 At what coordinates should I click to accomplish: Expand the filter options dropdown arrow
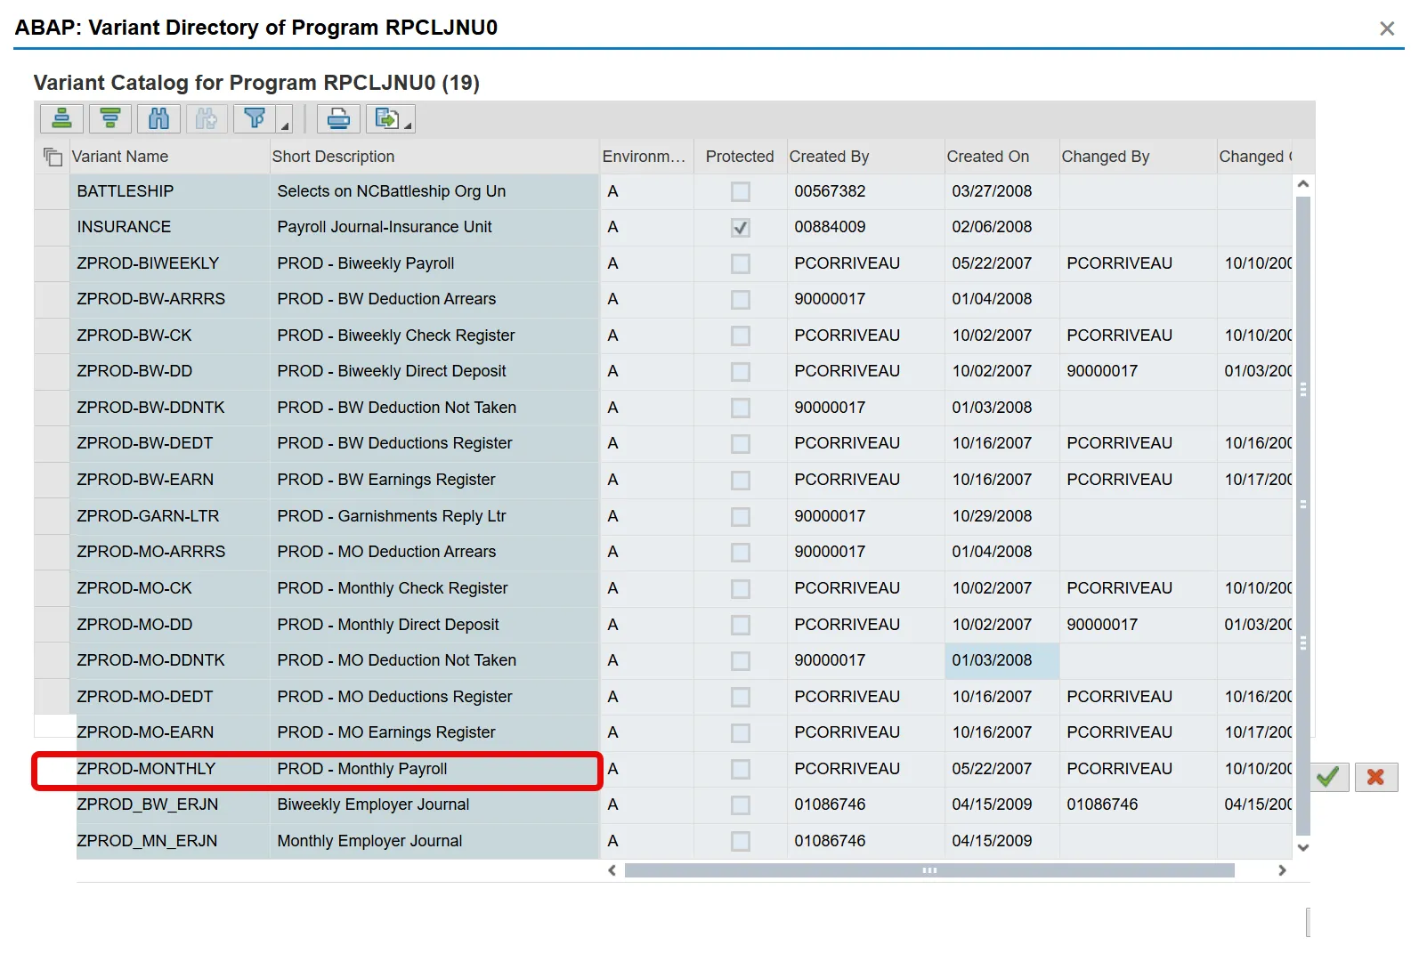pos(286,125)
